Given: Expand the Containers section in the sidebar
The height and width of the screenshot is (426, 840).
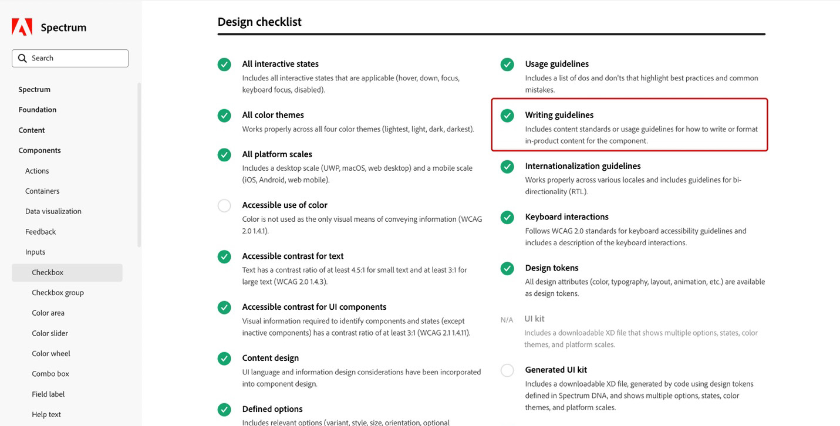Looking at the screenshot, I should point(42,191).
